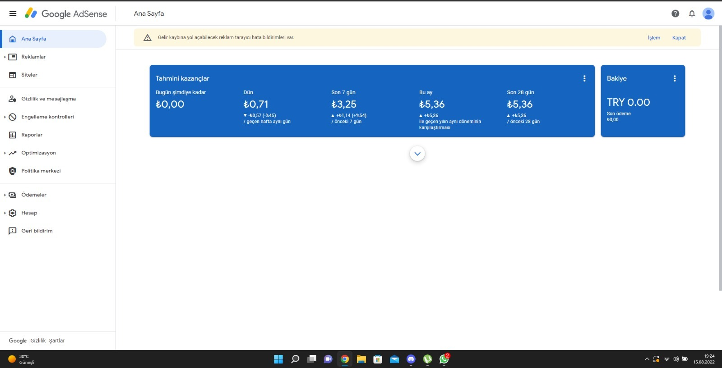Dismiss the alert with Kapat

coord(679,38)
